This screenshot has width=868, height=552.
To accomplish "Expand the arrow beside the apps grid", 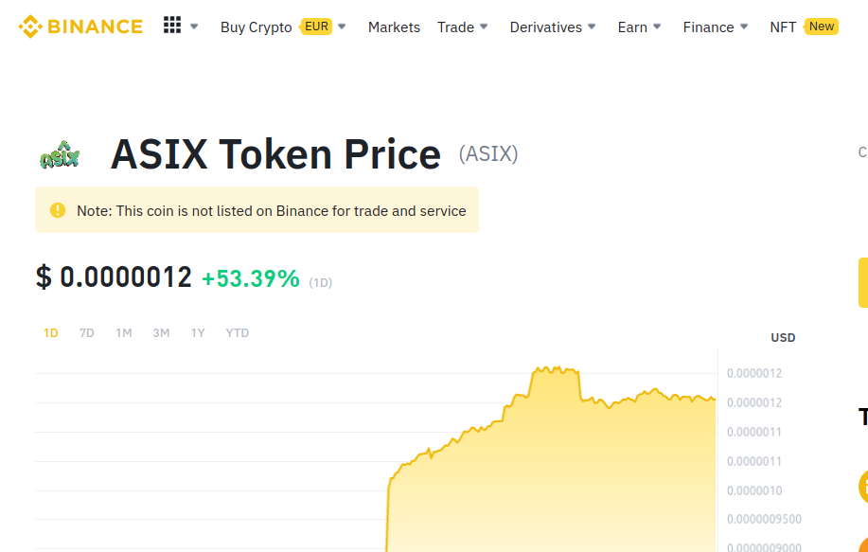I will (x=194, y=27).
